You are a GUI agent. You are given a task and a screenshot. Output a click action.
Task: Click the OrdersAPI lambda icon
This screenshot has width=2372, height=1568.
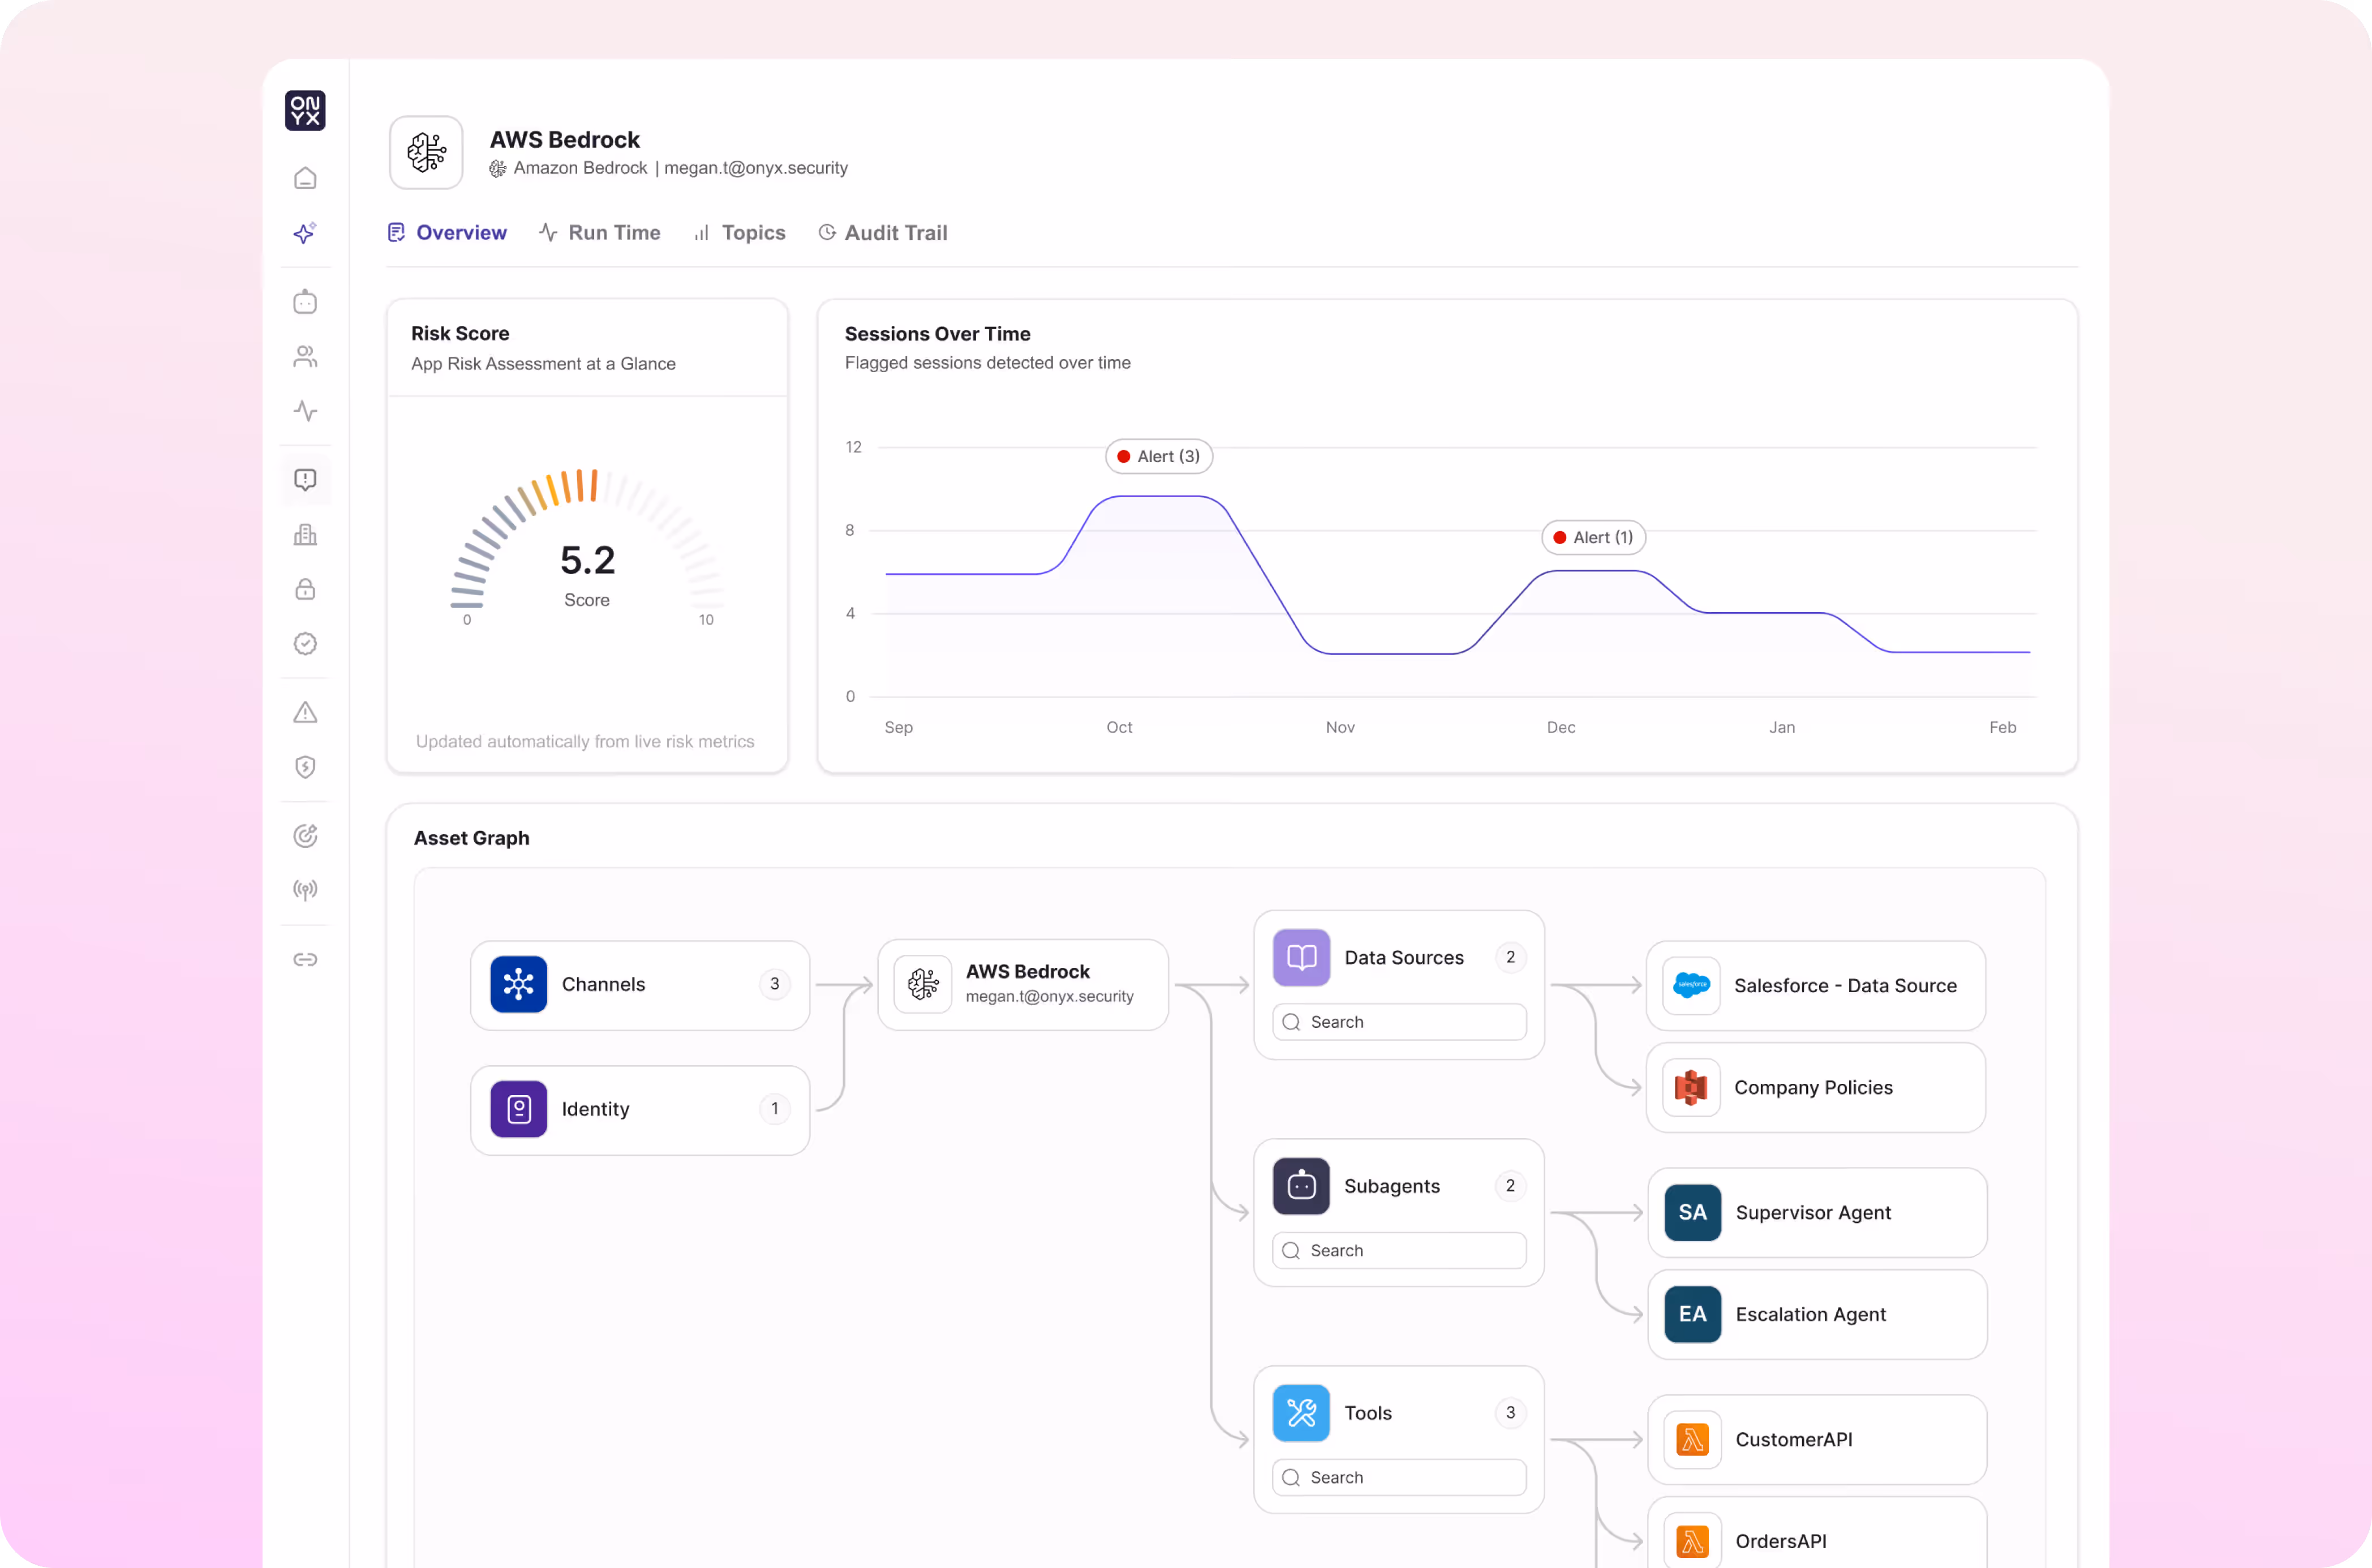click(1693, 1541)
